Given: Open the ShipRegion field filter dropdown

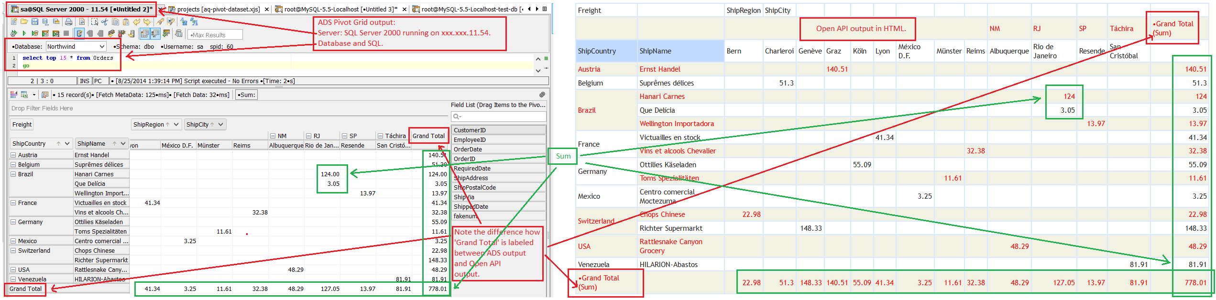Looking at the screenshot, I should [176, 125].
